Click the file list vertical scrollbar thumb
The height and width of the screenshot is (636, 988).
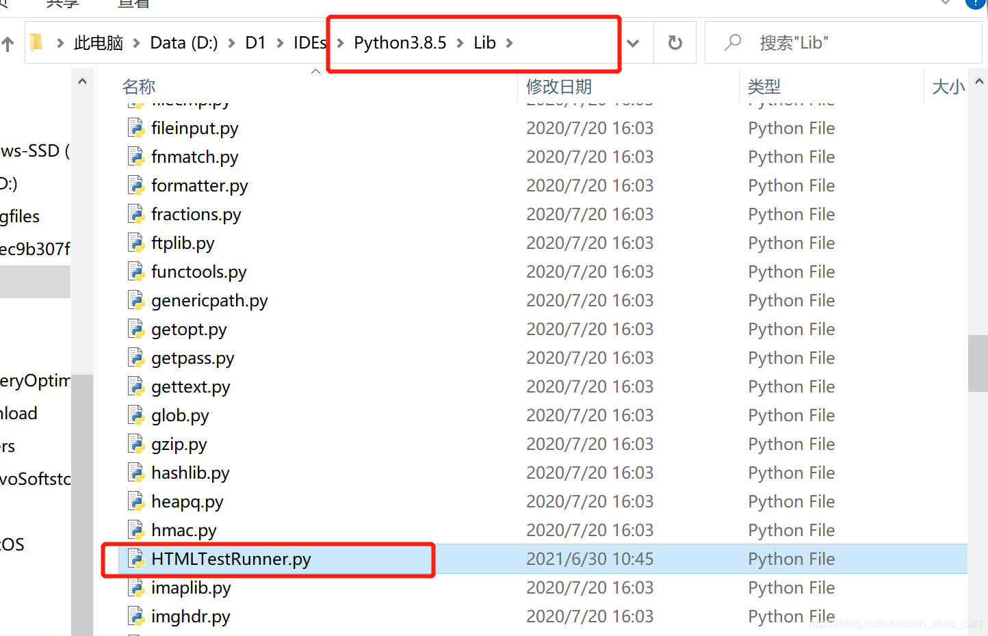pyautogui.click(x=978, y=363)
